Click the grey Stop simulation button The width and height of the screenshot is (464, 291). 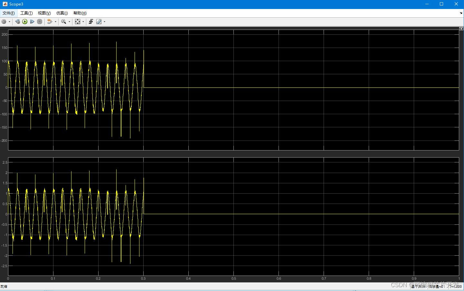tap(40, 22)
